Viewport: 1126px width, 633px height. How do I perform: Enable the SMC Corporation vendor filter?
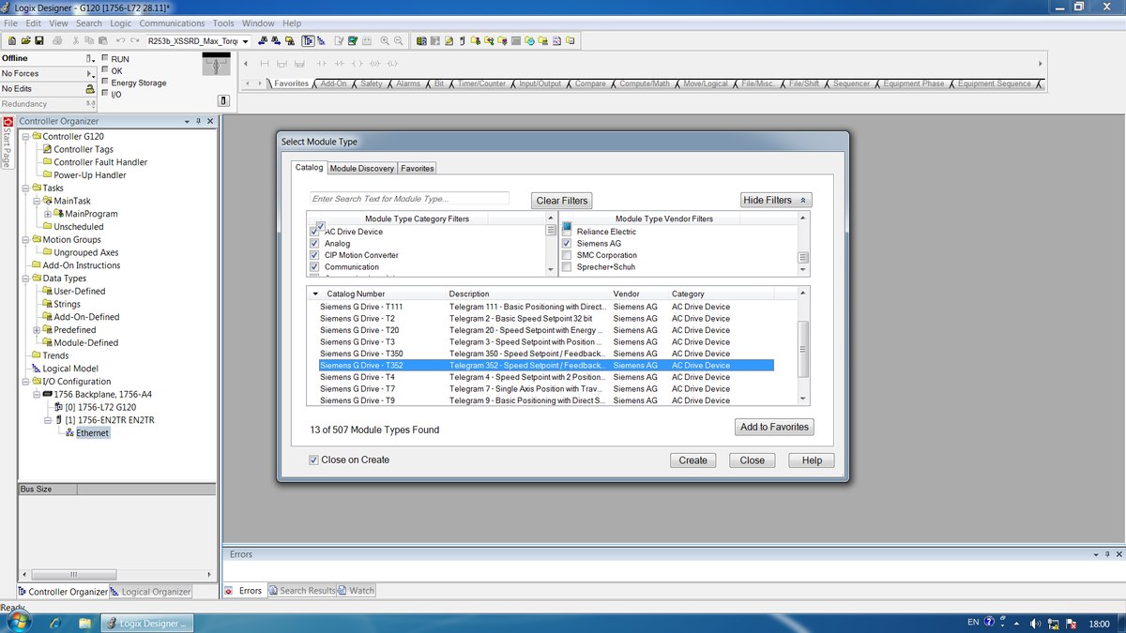tap(567, 255)
